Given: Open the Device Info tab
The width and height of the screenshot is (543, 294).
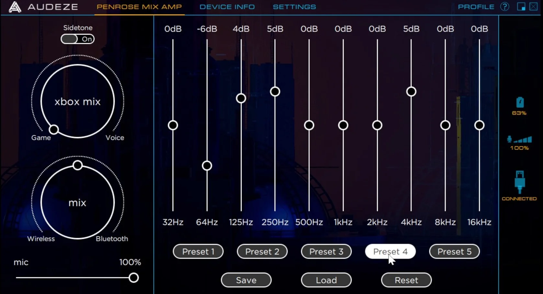Looking at the screenshot, I should (x=227, y=7).
